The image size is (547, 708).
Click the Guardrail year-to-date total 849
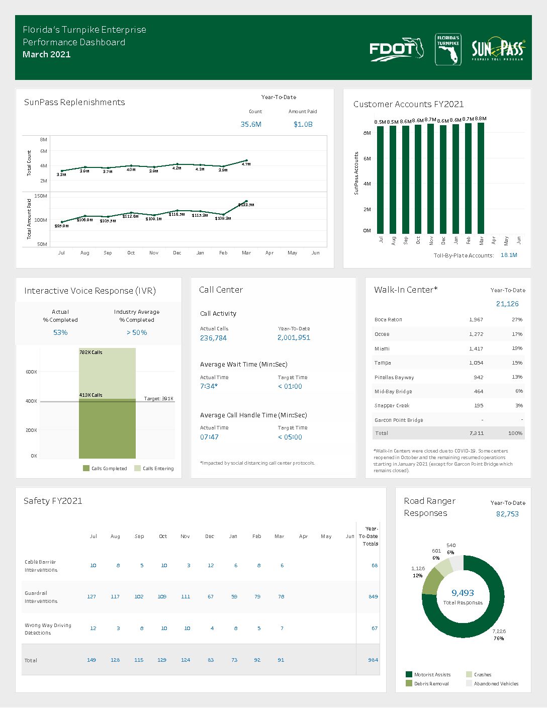[373, 596]
